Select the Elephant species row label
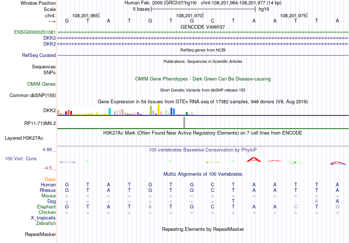This screenshot has width=349, height=243. [x=46, y=207]
